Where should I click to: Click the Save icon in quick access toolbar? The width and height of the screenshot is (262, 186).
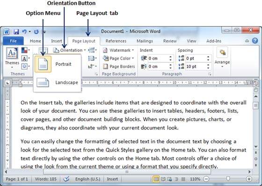pyautogui.click(x=16, y=32)
